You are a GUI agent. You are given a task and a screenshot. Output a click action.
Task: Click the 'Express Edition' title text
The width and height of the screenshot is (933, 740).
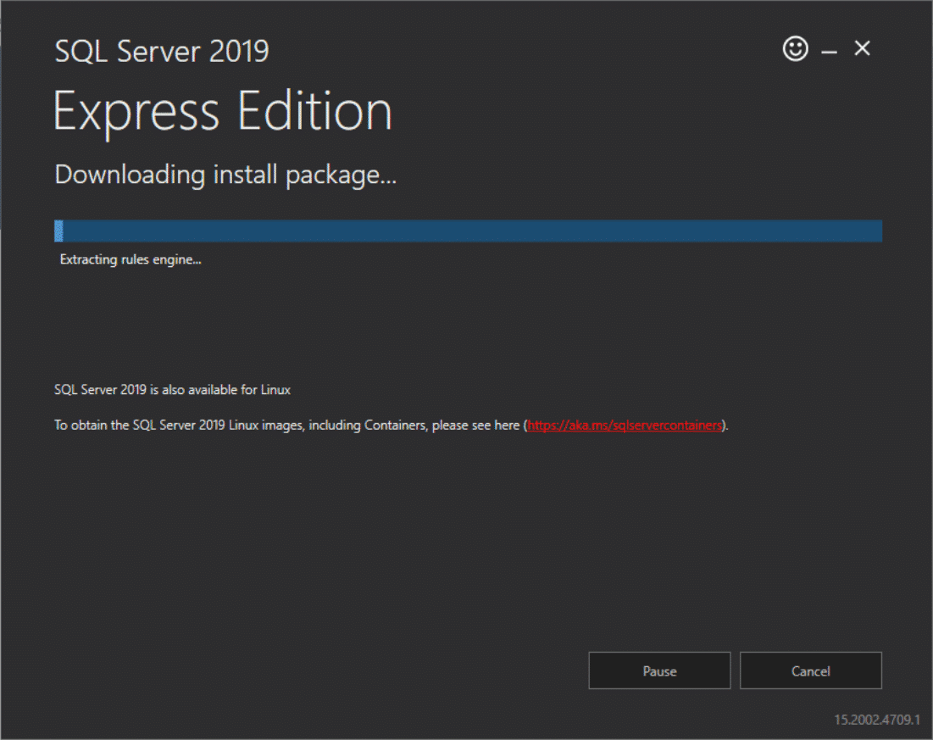223,112
